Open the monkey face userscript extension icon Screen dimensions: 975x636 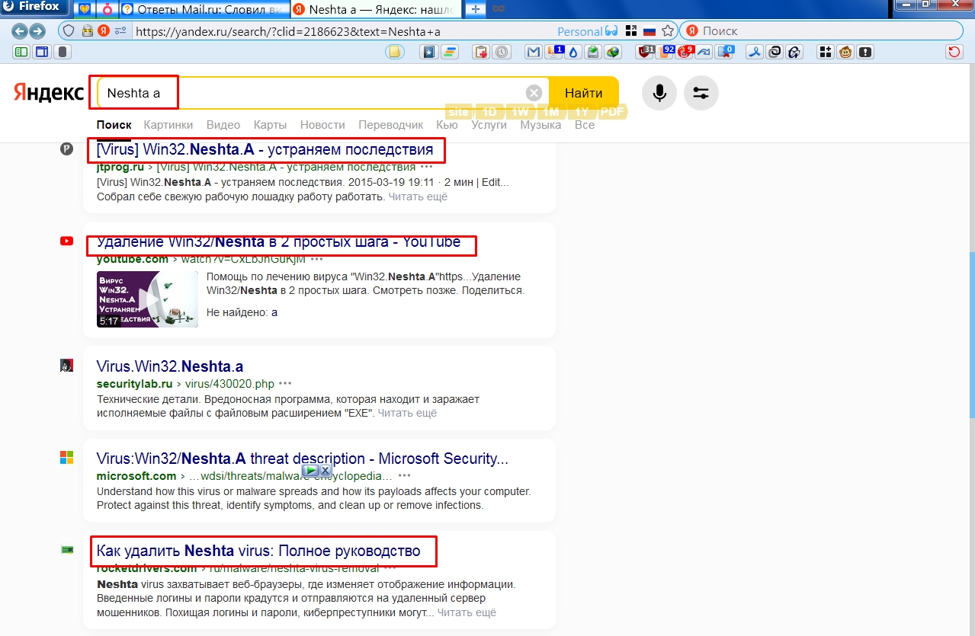coord(845,52)
